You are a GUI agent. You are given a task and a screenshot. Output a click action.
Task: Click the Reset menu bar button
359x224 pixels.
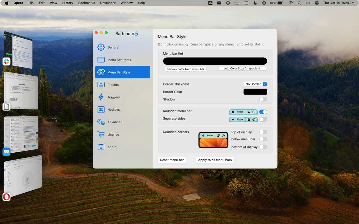click(172, 160)
